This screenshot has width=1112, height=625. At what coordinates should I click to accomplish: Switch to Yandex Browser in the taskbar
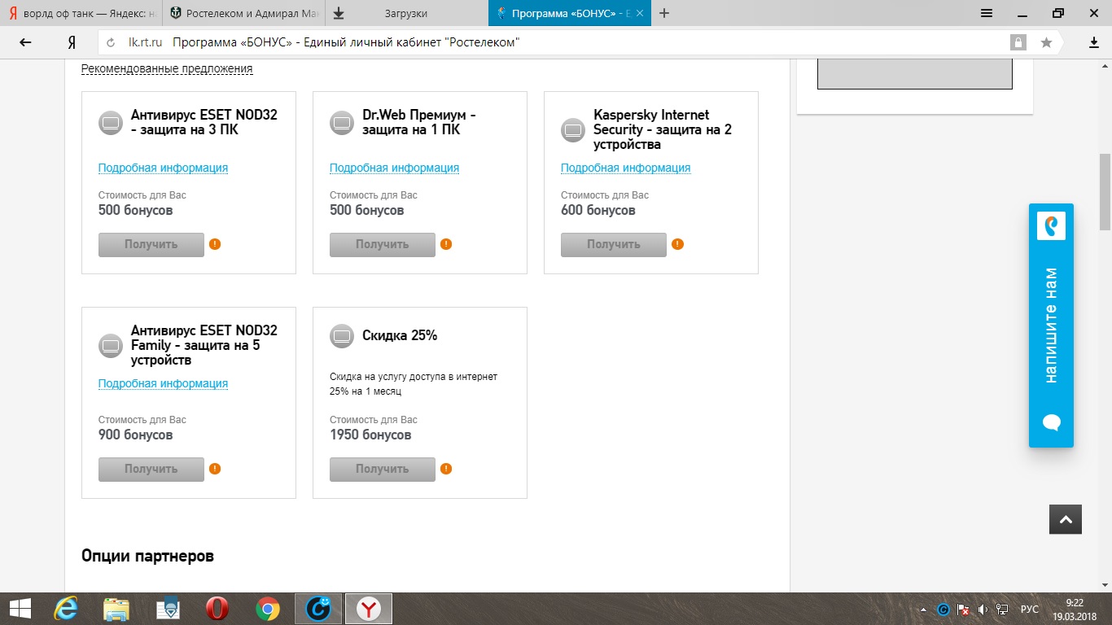(x=369, y=609)
